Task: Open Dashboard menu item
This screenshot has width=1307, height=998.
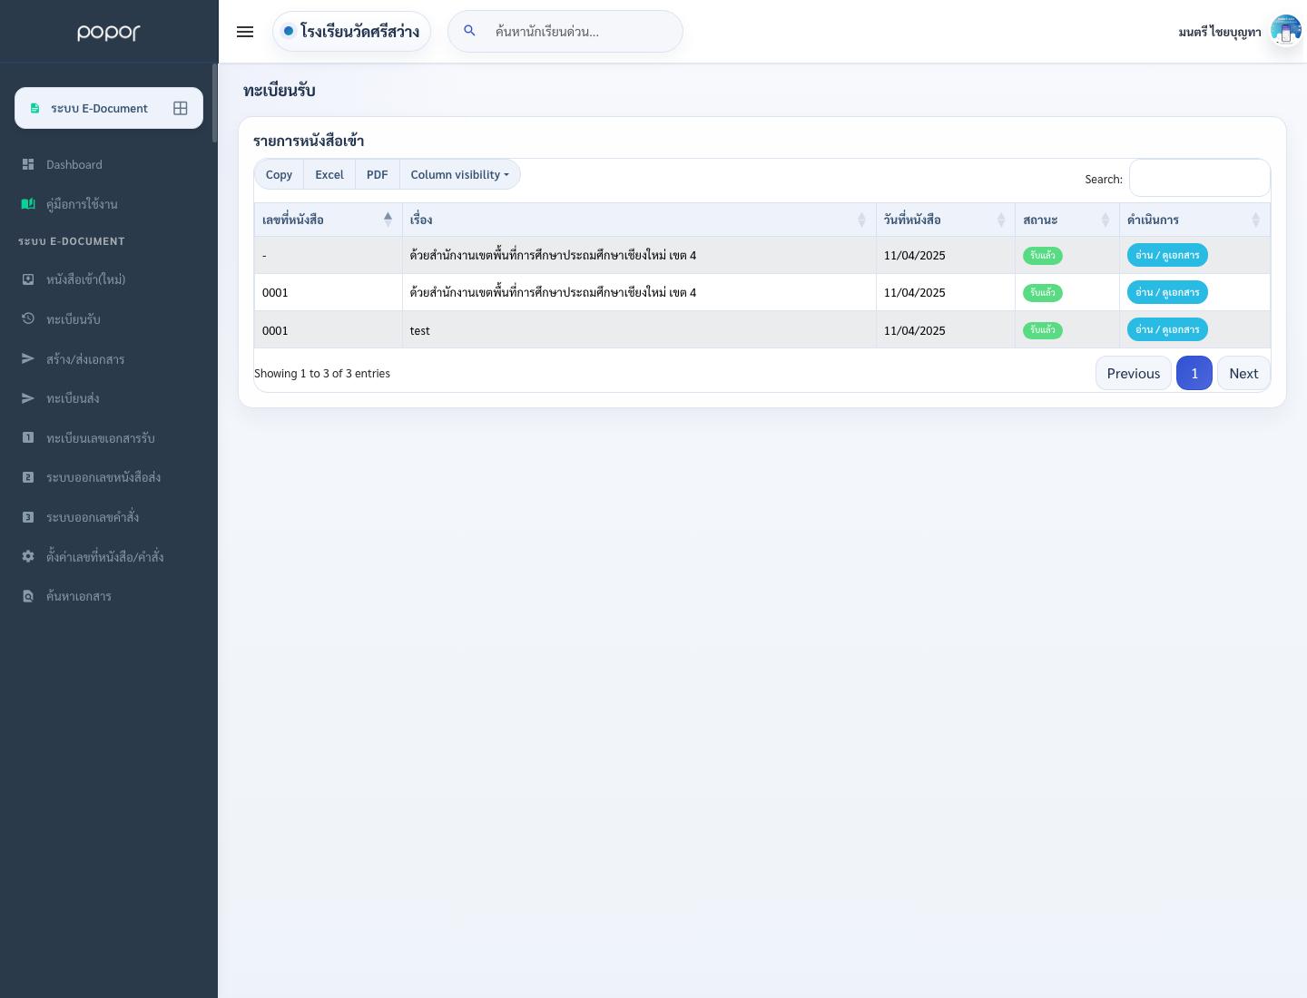Action: click(x=74, y=164)
